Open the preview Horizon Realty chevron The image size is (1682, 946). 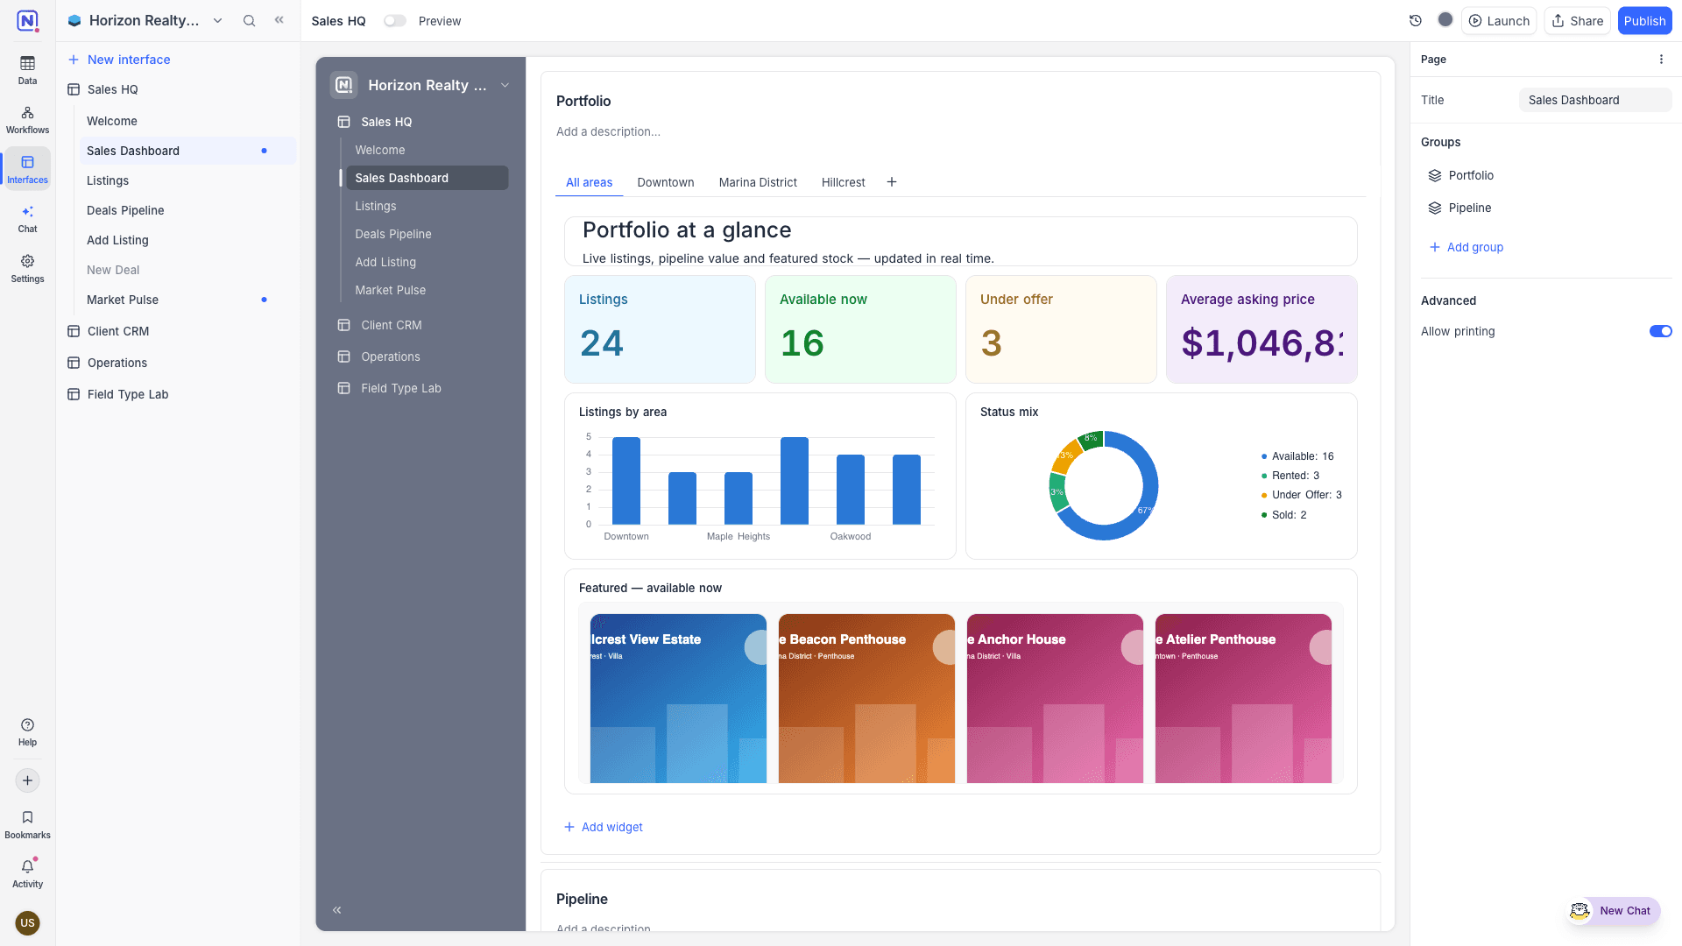(505, 85)
